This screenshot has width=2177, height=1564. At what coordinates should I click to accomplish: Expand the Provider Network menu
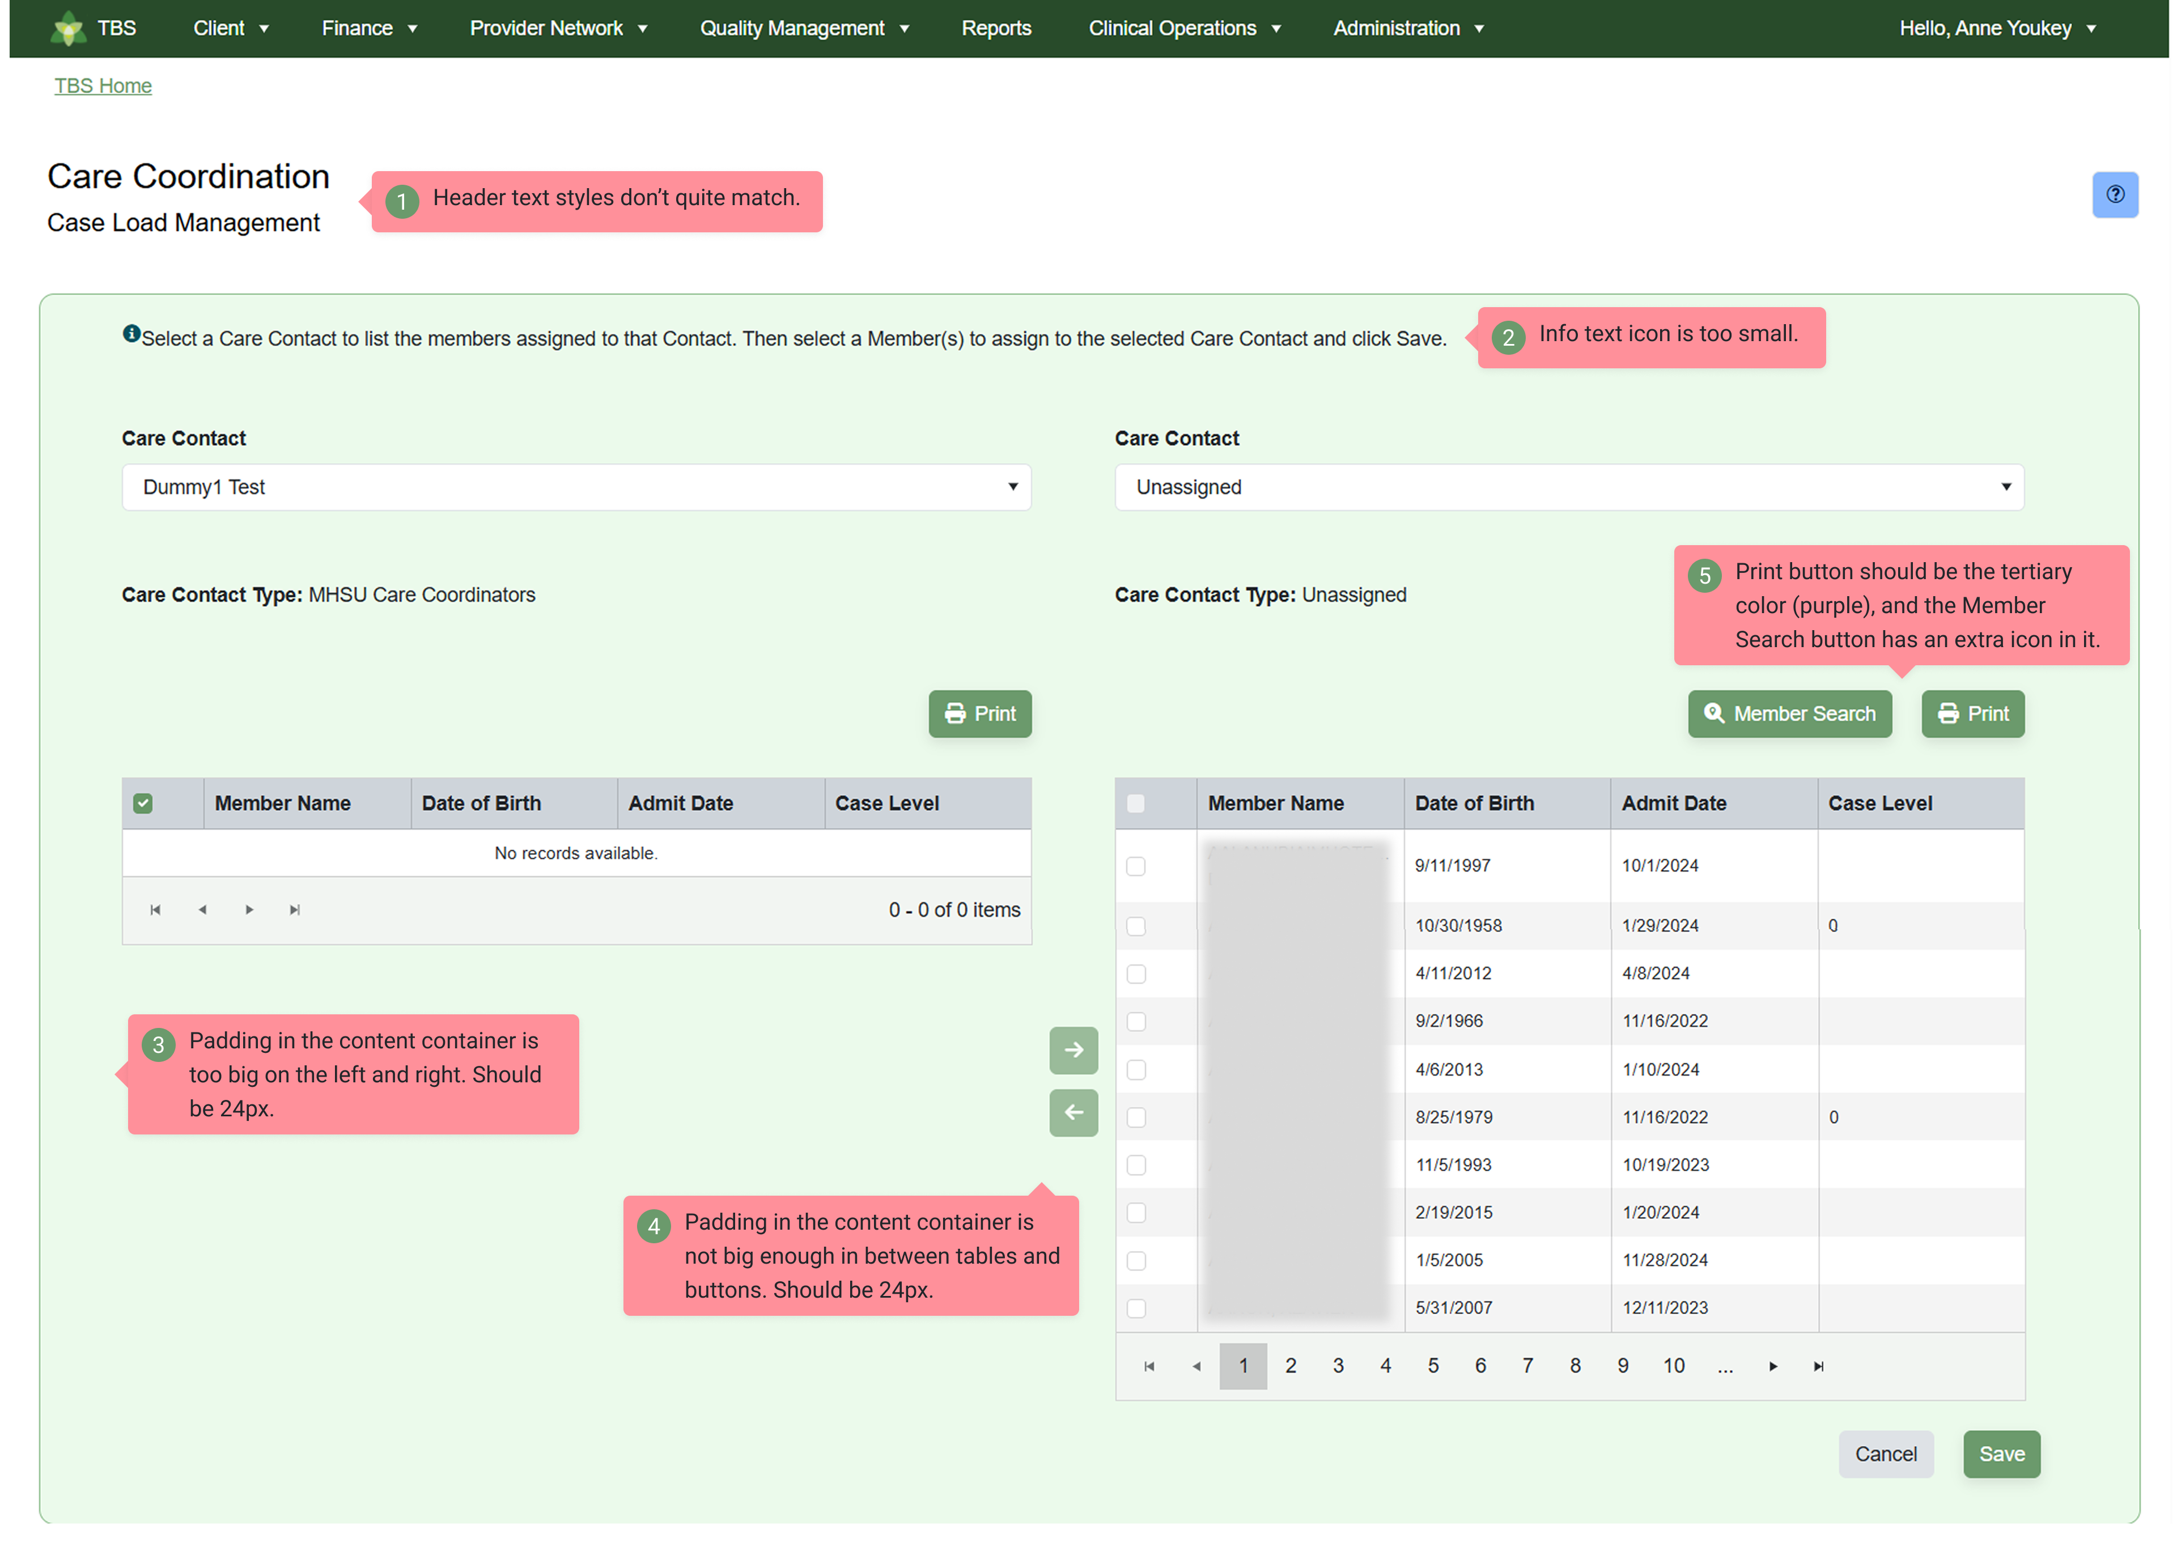point(558,28)
